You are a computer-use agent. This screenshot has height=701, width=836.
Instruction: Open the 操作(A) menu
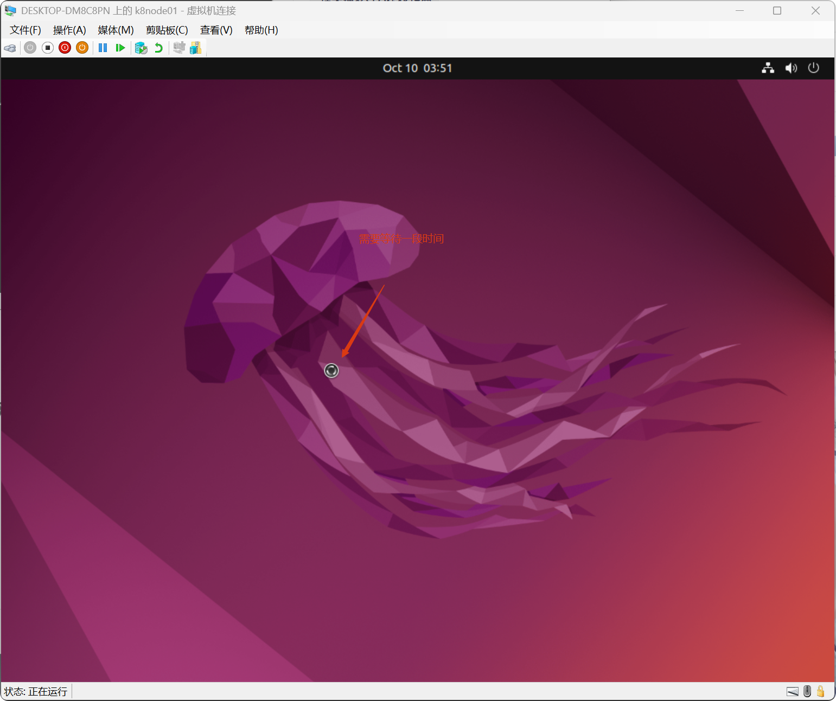69,30
